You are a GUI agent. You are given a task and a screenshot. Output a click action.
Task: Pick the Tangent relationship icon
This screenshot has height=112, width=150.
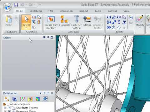pos(109,27)
